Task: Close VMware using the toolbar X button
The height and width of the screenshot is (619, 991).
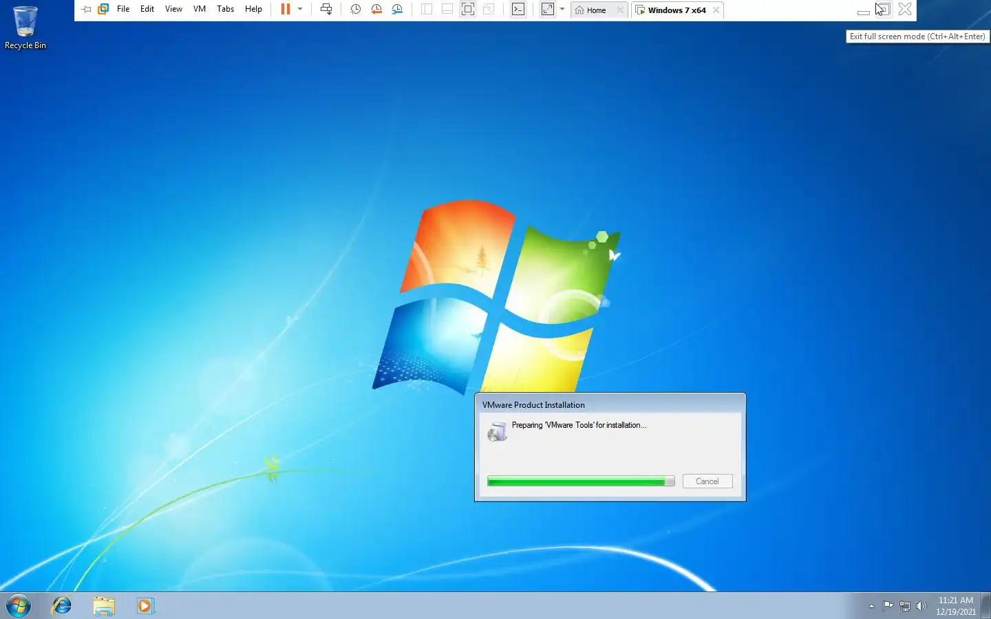Action: [x=905, y=10]
